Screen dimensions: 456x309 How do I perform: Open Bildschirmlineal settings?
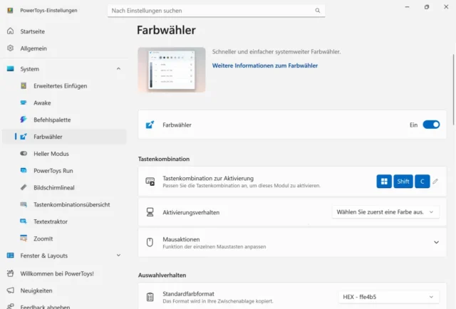coord(54,187)
